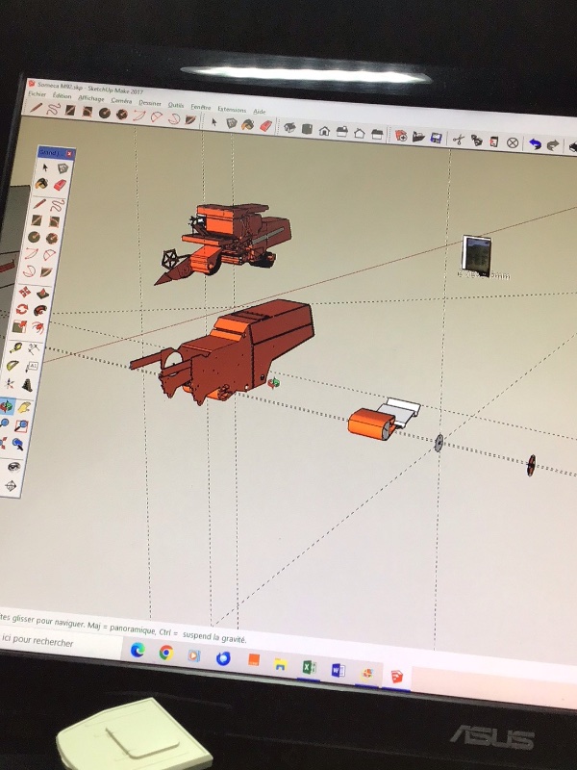
Task: Select the arrow Select tool in top toolbar
Action: click(x=213, y=122)
